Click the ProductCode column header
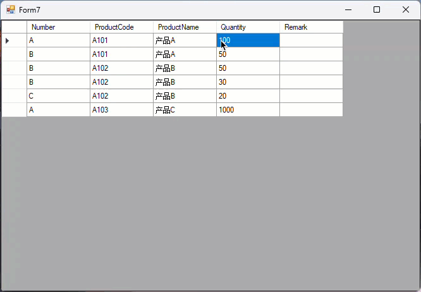This screenshot has height=292, width=421. [121, 27]
